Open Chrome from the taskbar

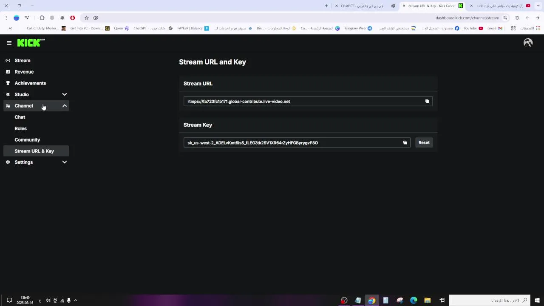[372, 300]
